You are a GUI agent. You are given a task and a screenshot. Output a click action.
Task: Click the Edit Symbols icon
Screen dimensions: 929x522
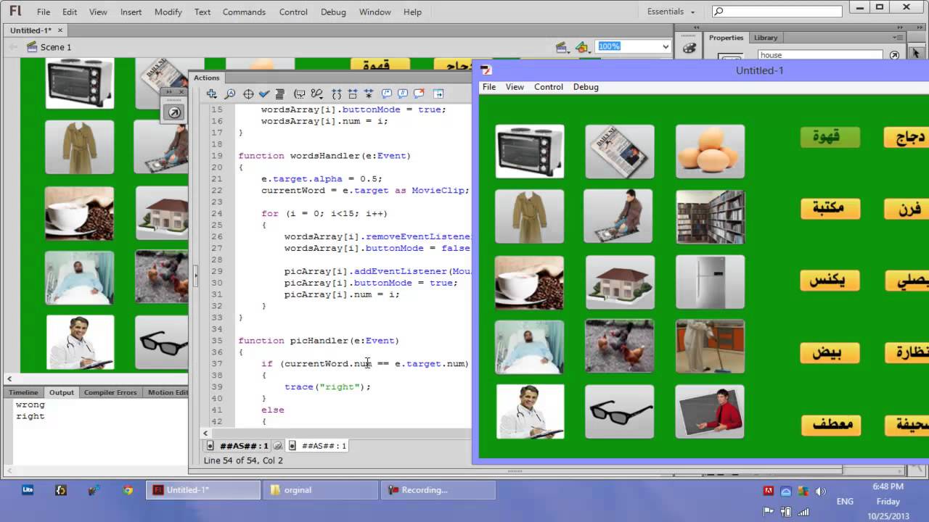[x=581, y=46]
